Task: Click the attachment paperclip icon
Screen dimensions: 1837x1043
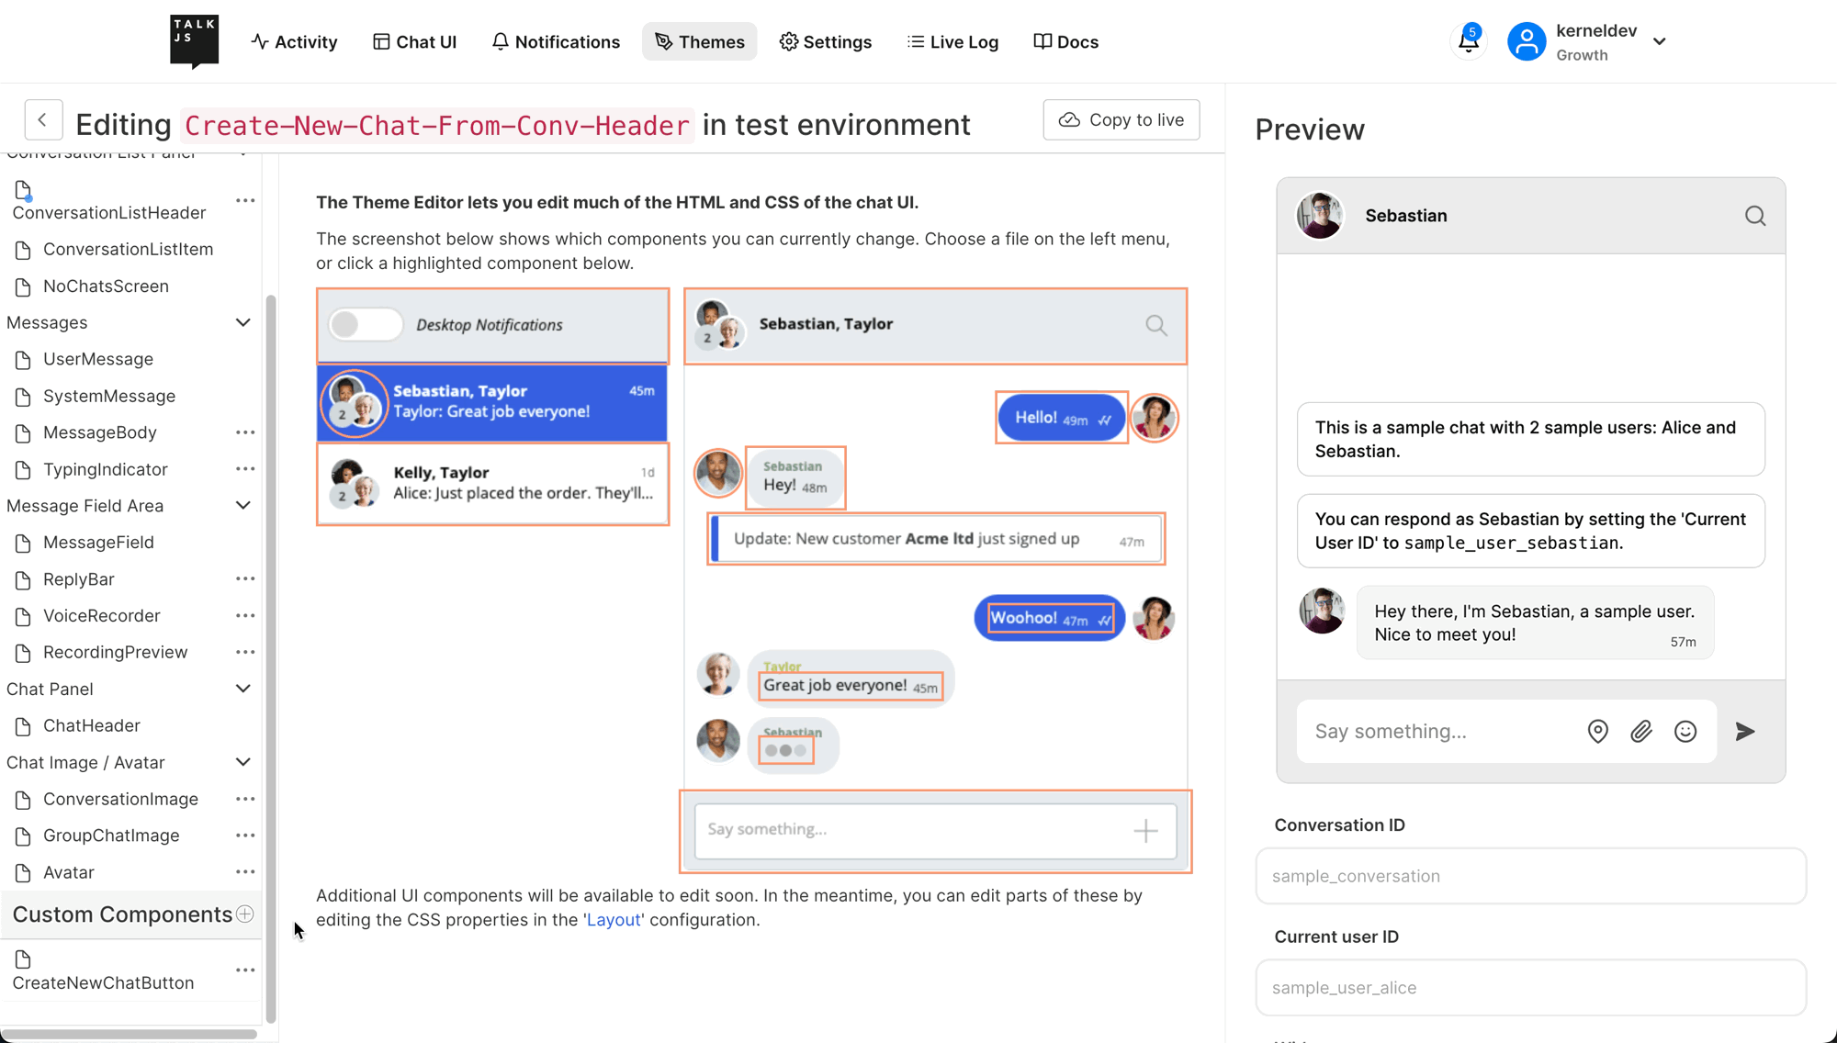Action: tap(1642, 732)
